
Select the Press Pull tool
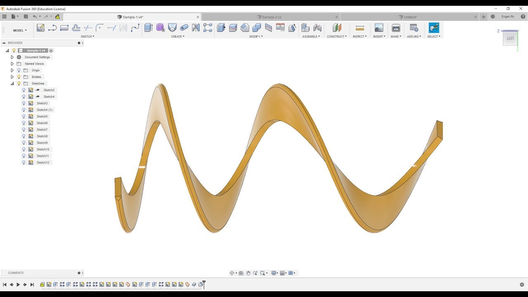coord(221,28)
